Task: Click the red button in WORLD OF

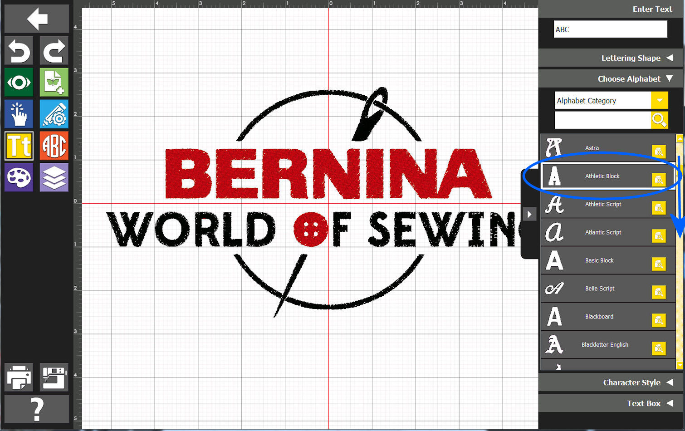Action: click(311, 229)
